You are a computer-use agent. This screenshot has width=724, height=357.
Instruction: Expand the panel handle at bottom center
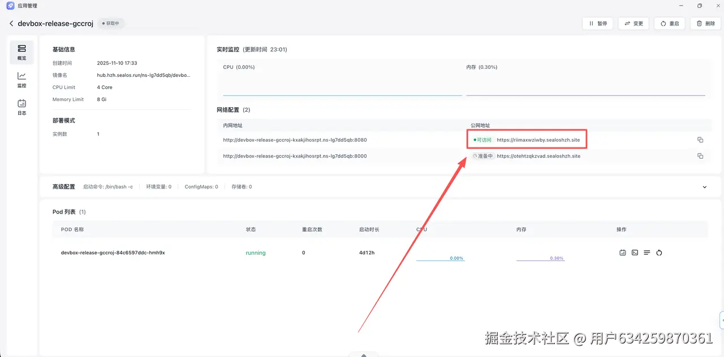pos(364,354)
